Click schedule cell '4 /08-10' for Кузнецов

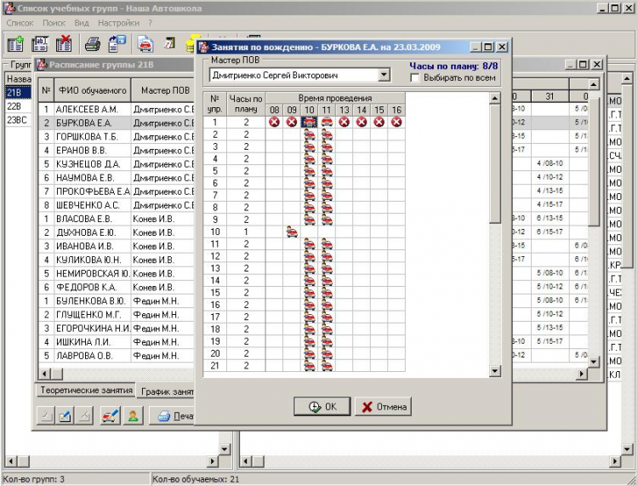[x=550, y=163]
